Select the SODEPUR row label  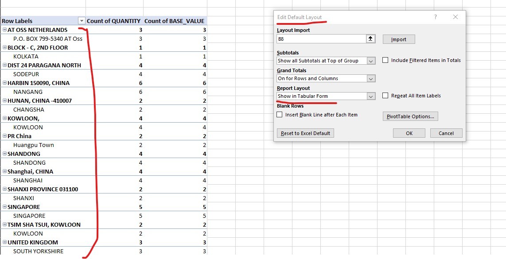[26, 74]
